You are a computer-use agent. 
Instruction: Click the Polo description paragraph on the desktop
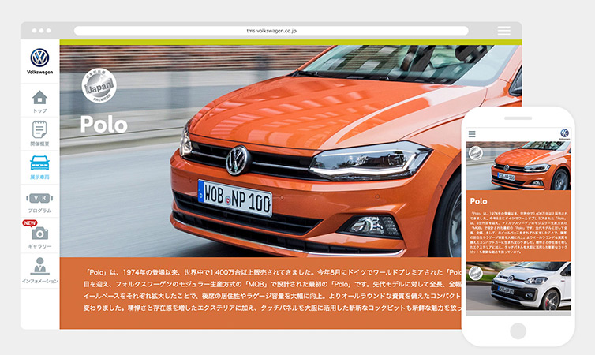272,290
